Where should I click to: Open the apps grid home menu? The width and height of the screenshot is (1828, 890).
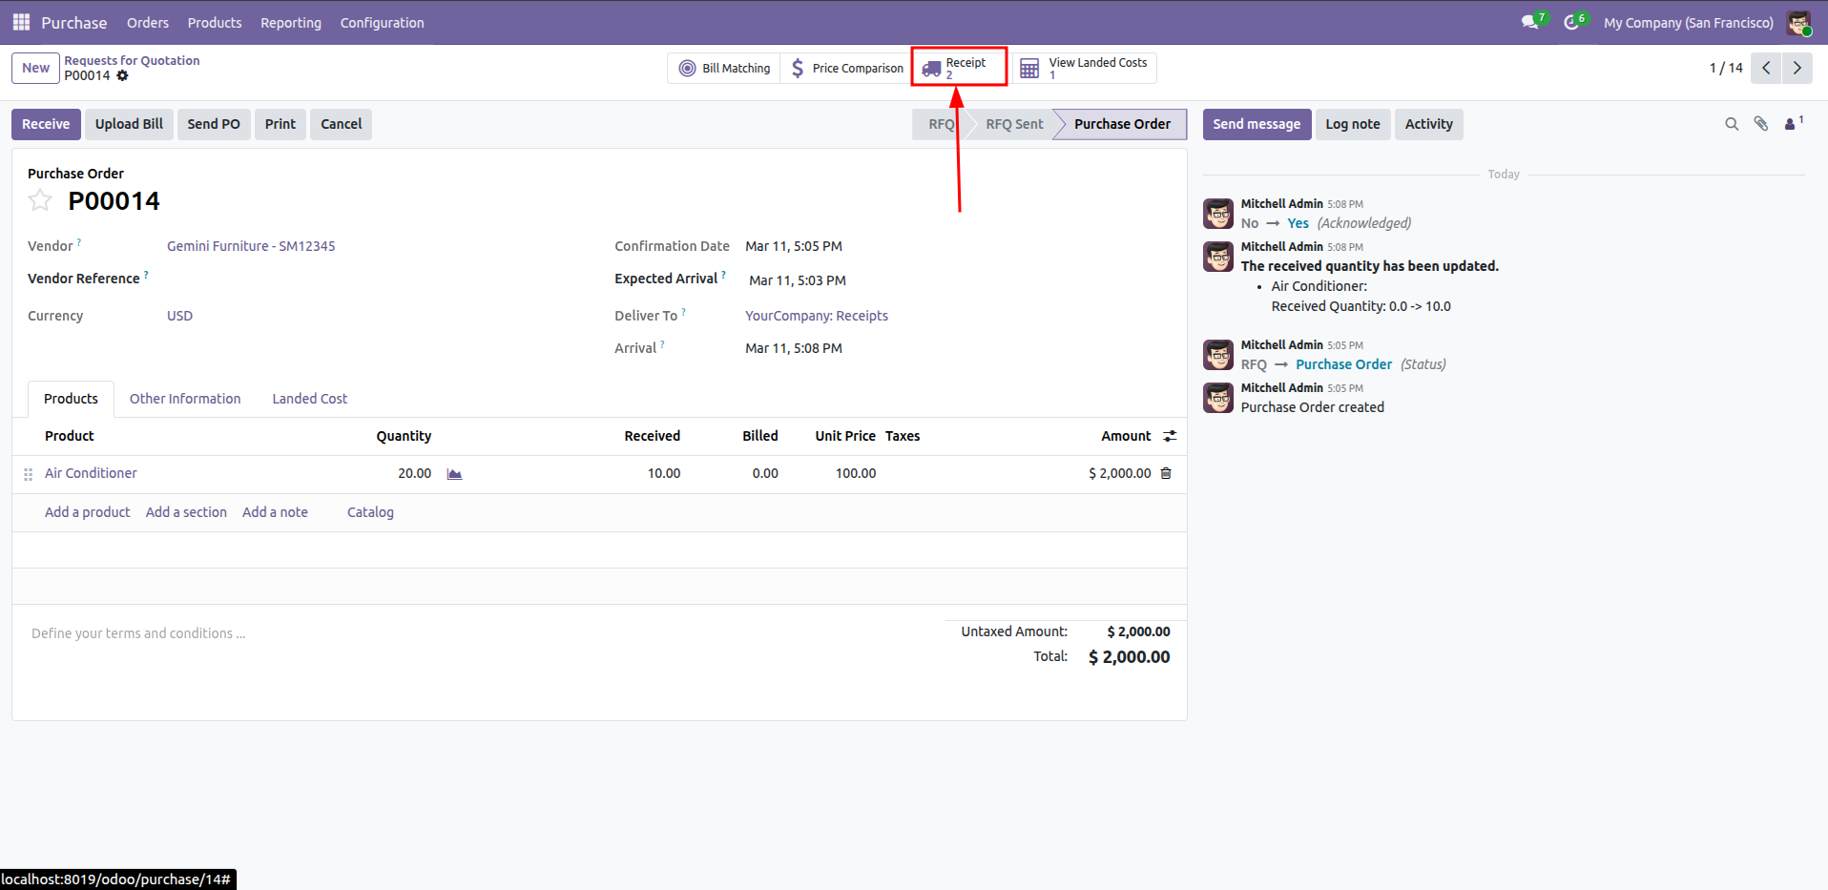click(21, 22)
